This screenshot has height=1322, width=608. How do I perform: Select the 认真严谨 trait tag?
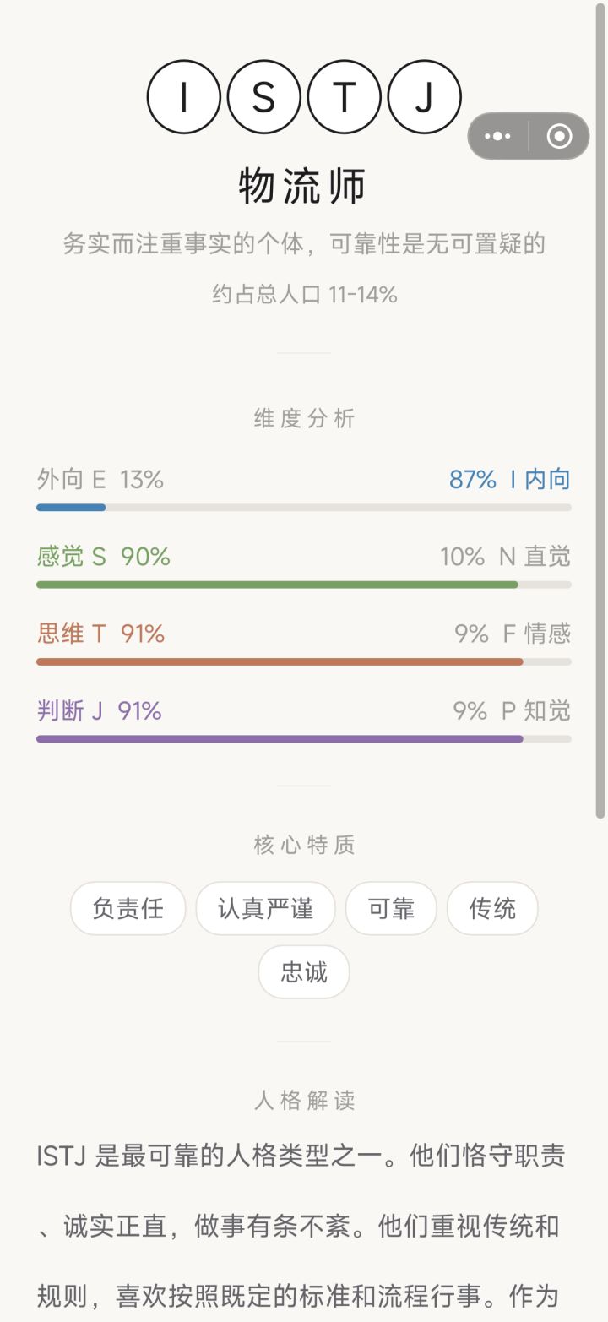tap(265, 908)
